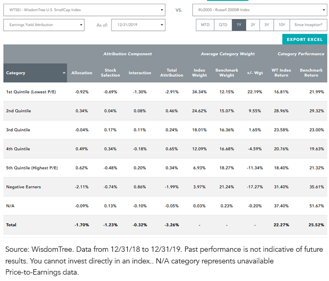The image size is (329, 281).
Task: Open the WisdomTree U.S. SmallCap Index dropdown
Action: tap(84, 10)
